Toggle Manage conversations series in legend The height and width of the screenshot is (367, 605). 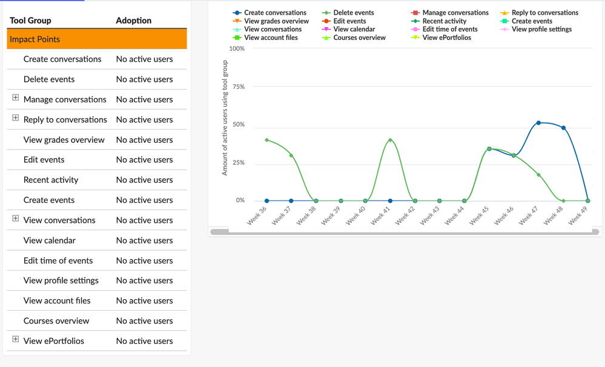(x=450, y=13)
